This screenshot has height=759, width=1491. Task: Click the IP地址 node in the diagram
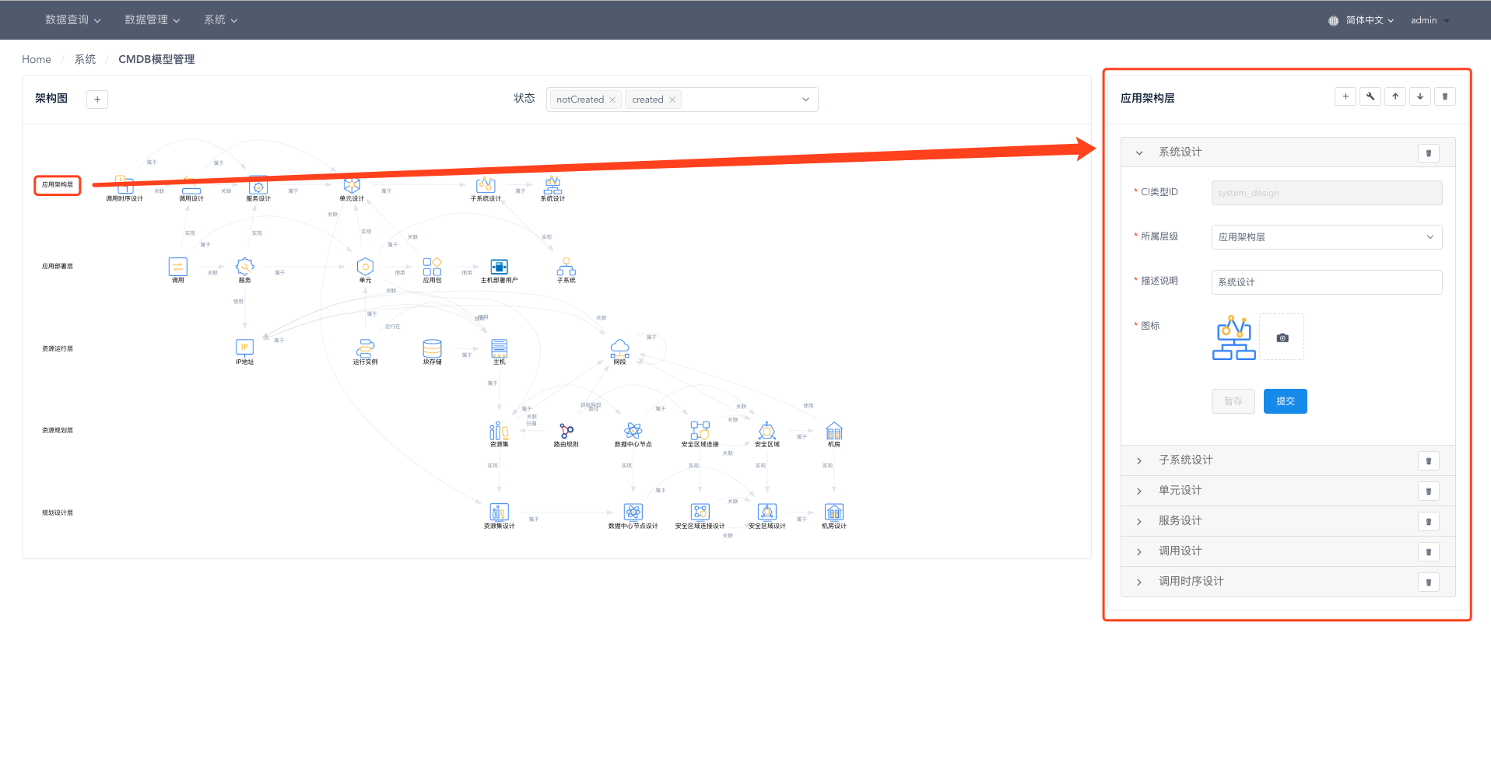[x=245, y=347]
